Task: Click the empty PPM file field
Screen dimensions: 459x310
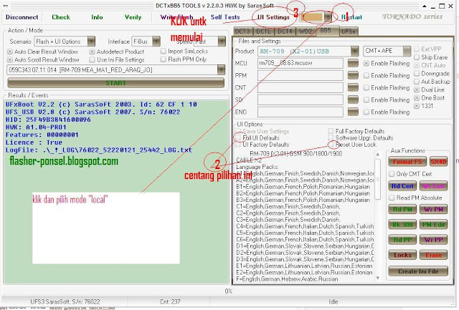Action: 300,75
